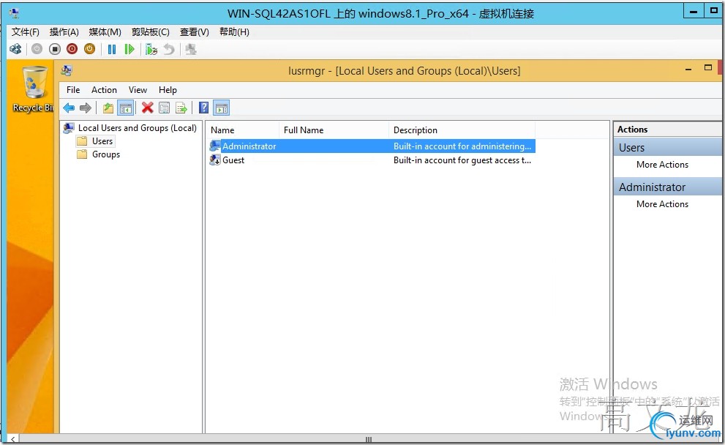Viewport: 725px width, 445px height.
Task: Open the lusrmgr window system menu icon
Action: (x=67, y=70)
